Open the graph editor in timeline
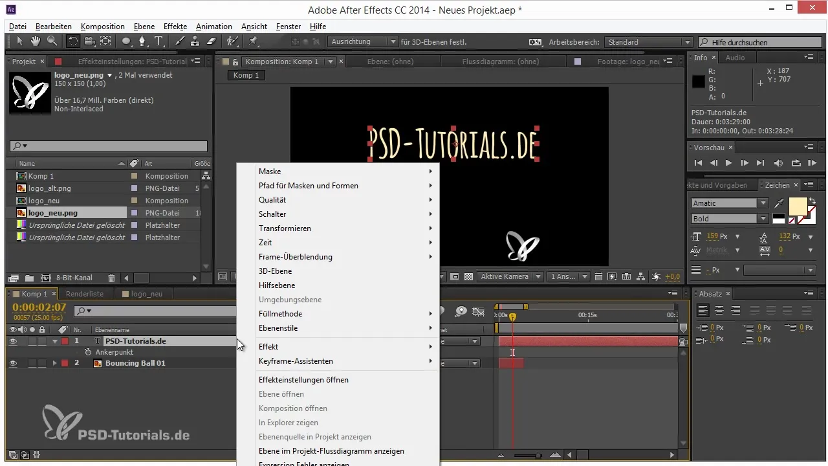Image resolution: width=828 pixels, height=466 pixels. tap(478, 311)
